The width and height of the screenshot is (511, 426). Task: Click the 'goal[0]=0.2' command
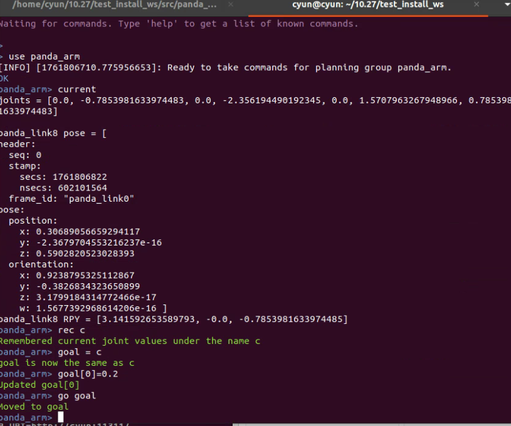[x=88, y=374]
